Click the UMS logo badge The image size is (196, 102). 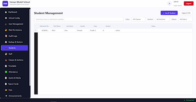pyautogui.click(x=5, y=3)
